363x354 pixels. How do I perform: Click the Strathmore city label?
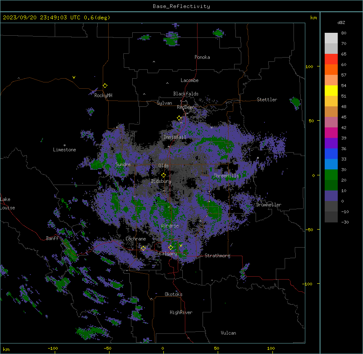[x=217, y=256]
